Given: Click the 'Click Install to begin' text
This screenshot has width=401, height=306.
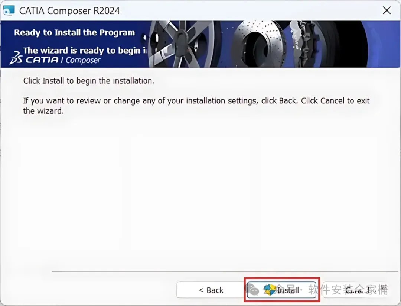Looking at the screenshot, I should tap(89, 81).
